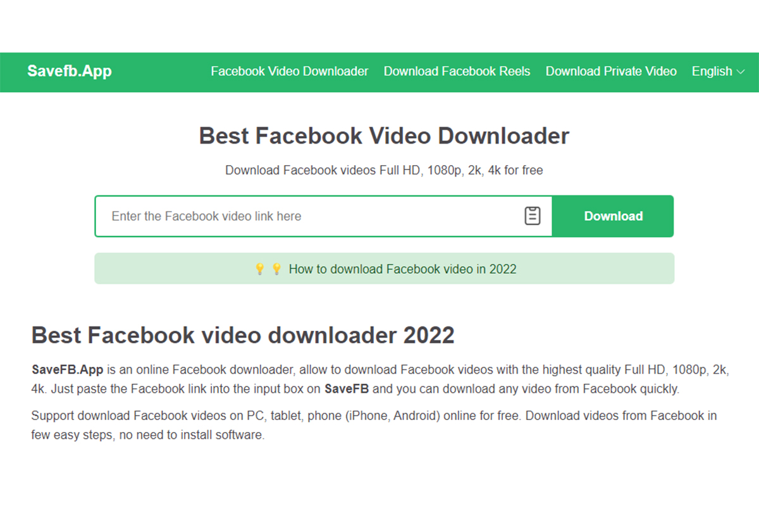Click the green Download button

613,216
